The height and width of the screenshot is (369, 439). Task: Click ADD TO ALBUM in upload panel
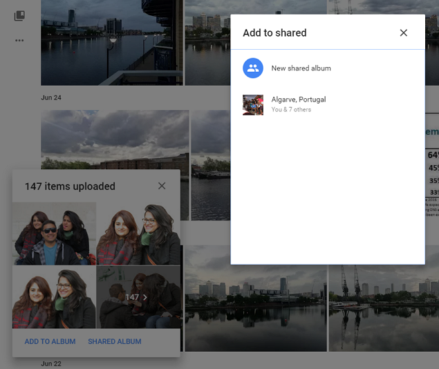click(50, 341)
